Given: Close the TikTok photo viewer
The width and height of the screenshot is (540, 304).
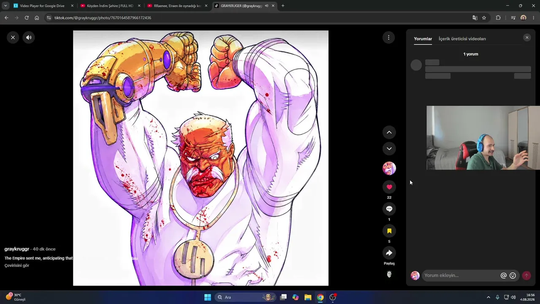Looking at the screenshot, I should coord(13,38).
